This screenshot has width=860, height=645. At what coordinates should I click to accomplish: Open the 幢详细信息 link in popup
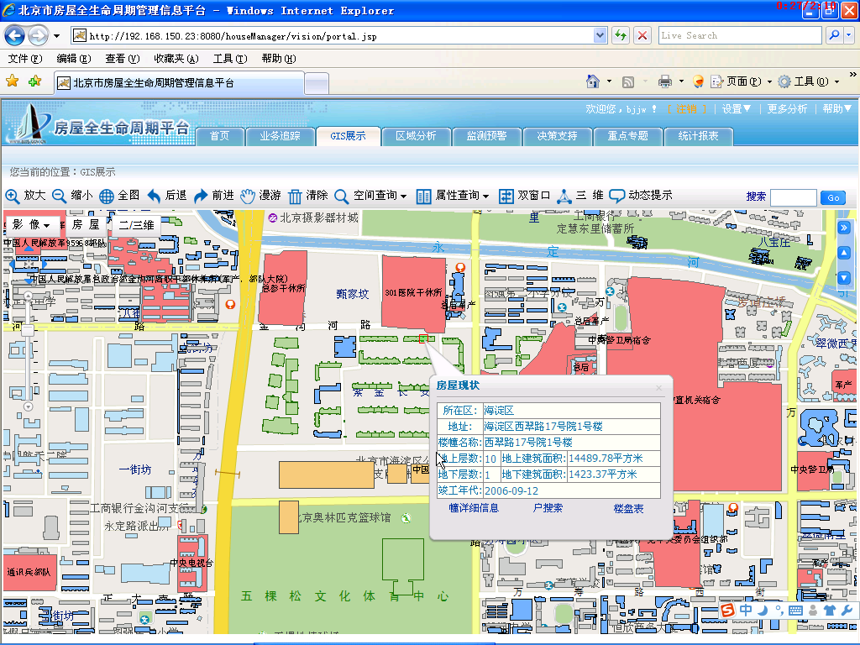(474, 508)
